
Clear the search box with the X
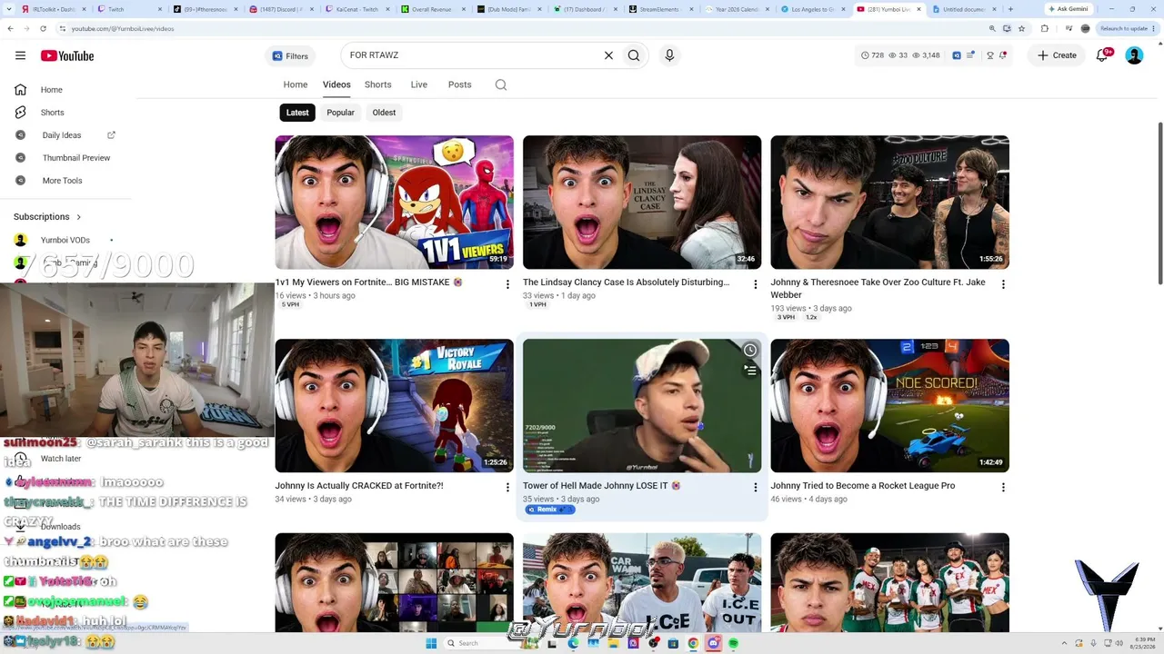click(608, 55)
